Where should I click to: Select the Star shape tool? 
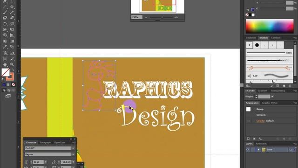(x=12, y=7)
